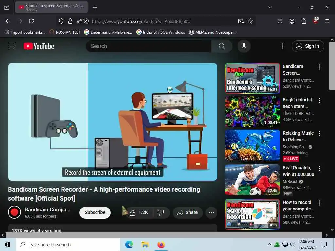
Task: Open YouTube guide hamburger menu
Action: tap(12, 46)
